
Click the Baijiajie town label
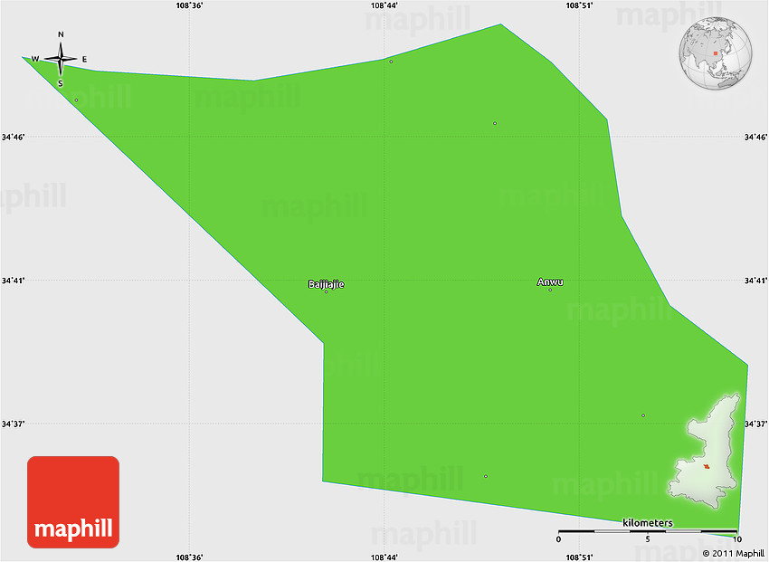click(326, 284)
